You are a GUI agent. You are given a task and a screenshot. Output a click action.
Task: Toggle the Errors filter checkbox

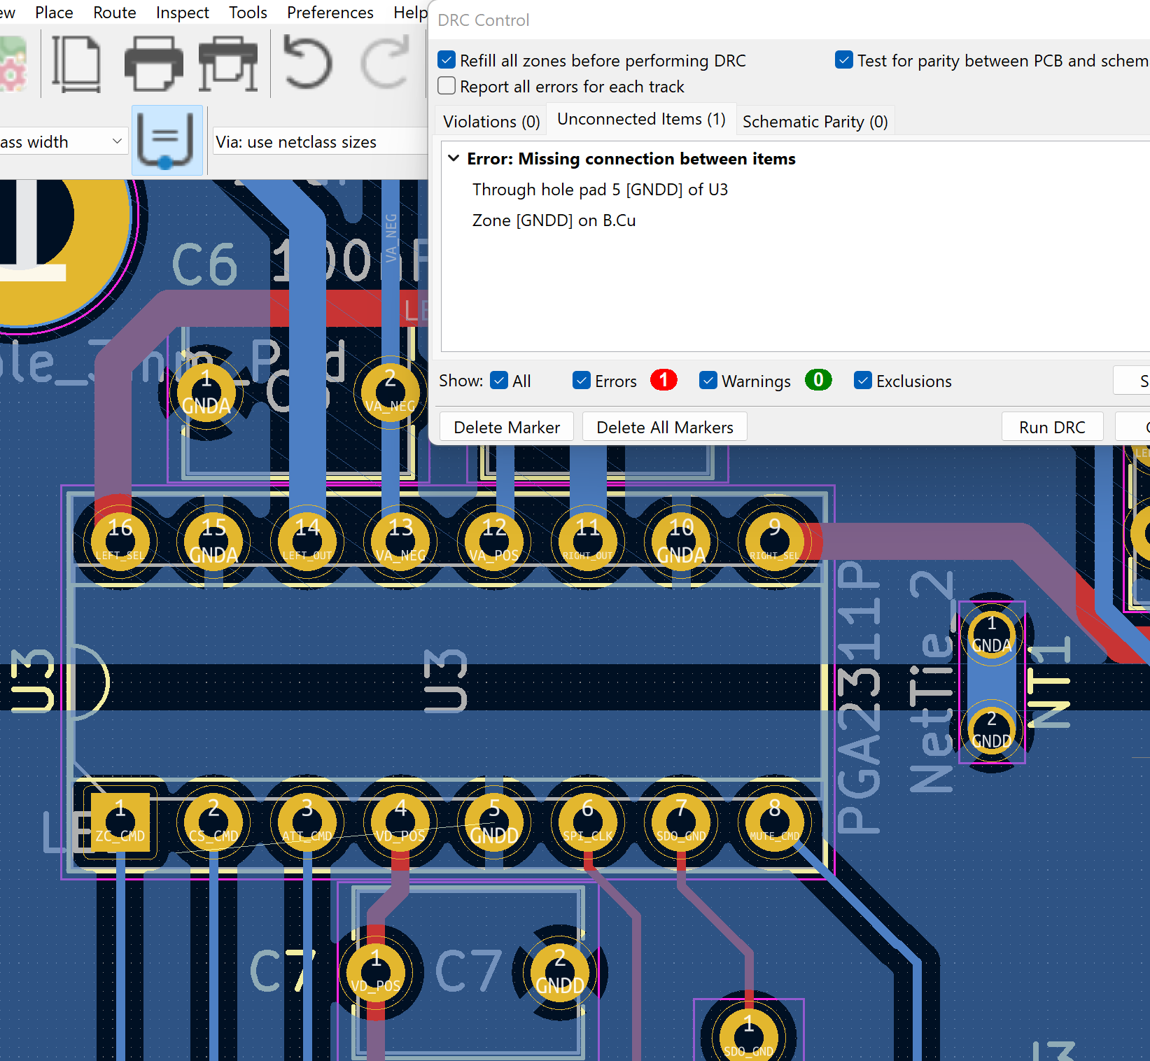(582, 381)
